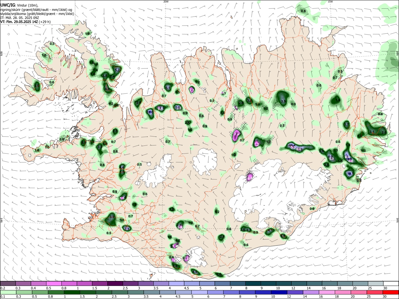Click the darkest purple swatch labeled 2 in snow legend
The height and width of the screenshot is (299, 399).
(x=115, y=283)
